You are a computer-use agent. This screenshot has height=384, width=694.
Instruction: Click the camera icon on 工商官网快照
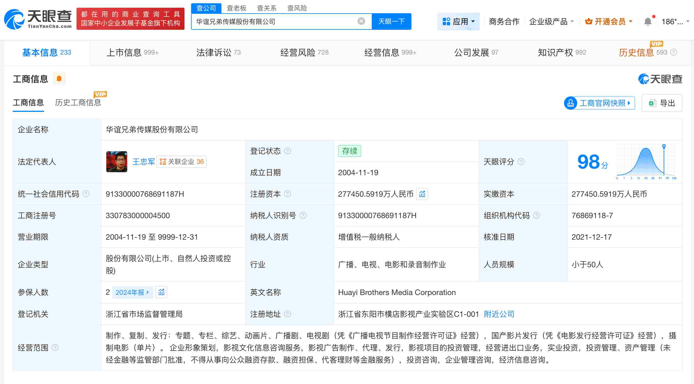(571, 103)
